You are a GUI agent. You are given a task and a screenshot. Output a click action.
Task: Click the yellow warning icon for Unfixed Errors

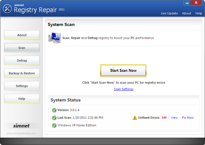[x=135, y=118]
